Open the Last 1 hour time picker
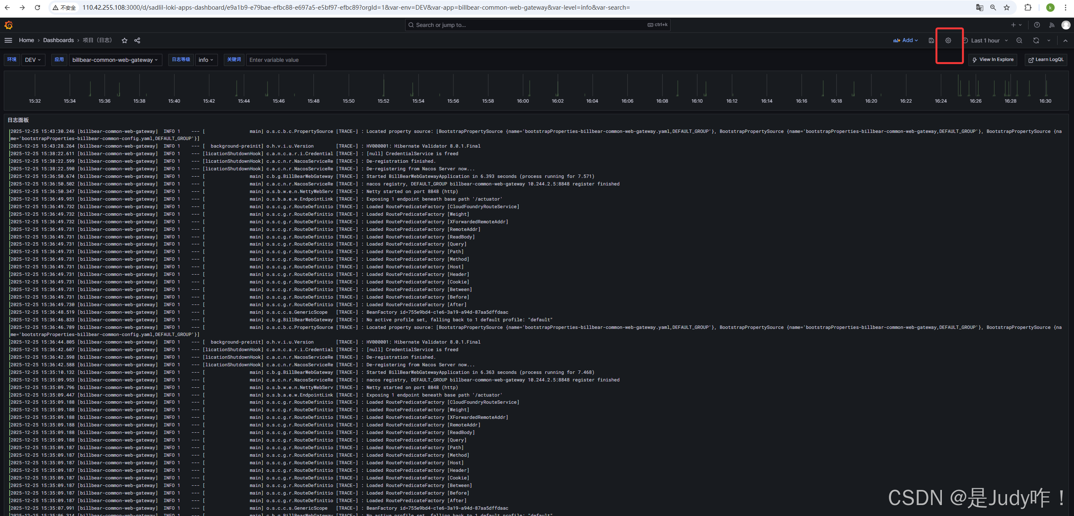The image size is (1074, 516). 985,40
